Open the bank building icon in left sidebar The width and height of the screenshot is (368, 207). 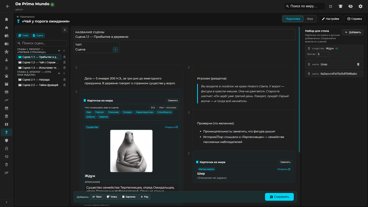pyautogui.click(x=6, y=116)
